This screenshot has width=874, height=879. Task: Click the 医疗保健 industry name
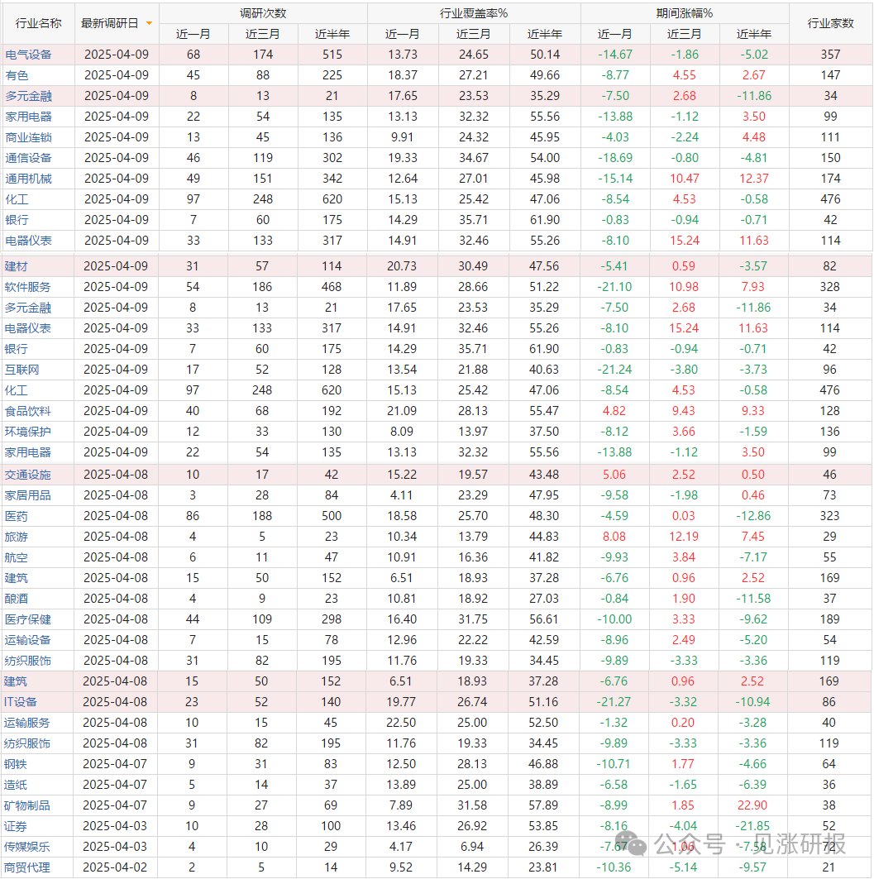pos(28,619)
